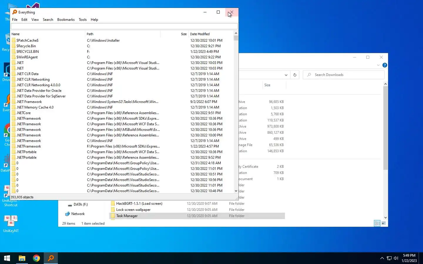Select the .NET Framework folder icon
The width and height of the screenshot is (423, 264).
(x=14, y=102)
